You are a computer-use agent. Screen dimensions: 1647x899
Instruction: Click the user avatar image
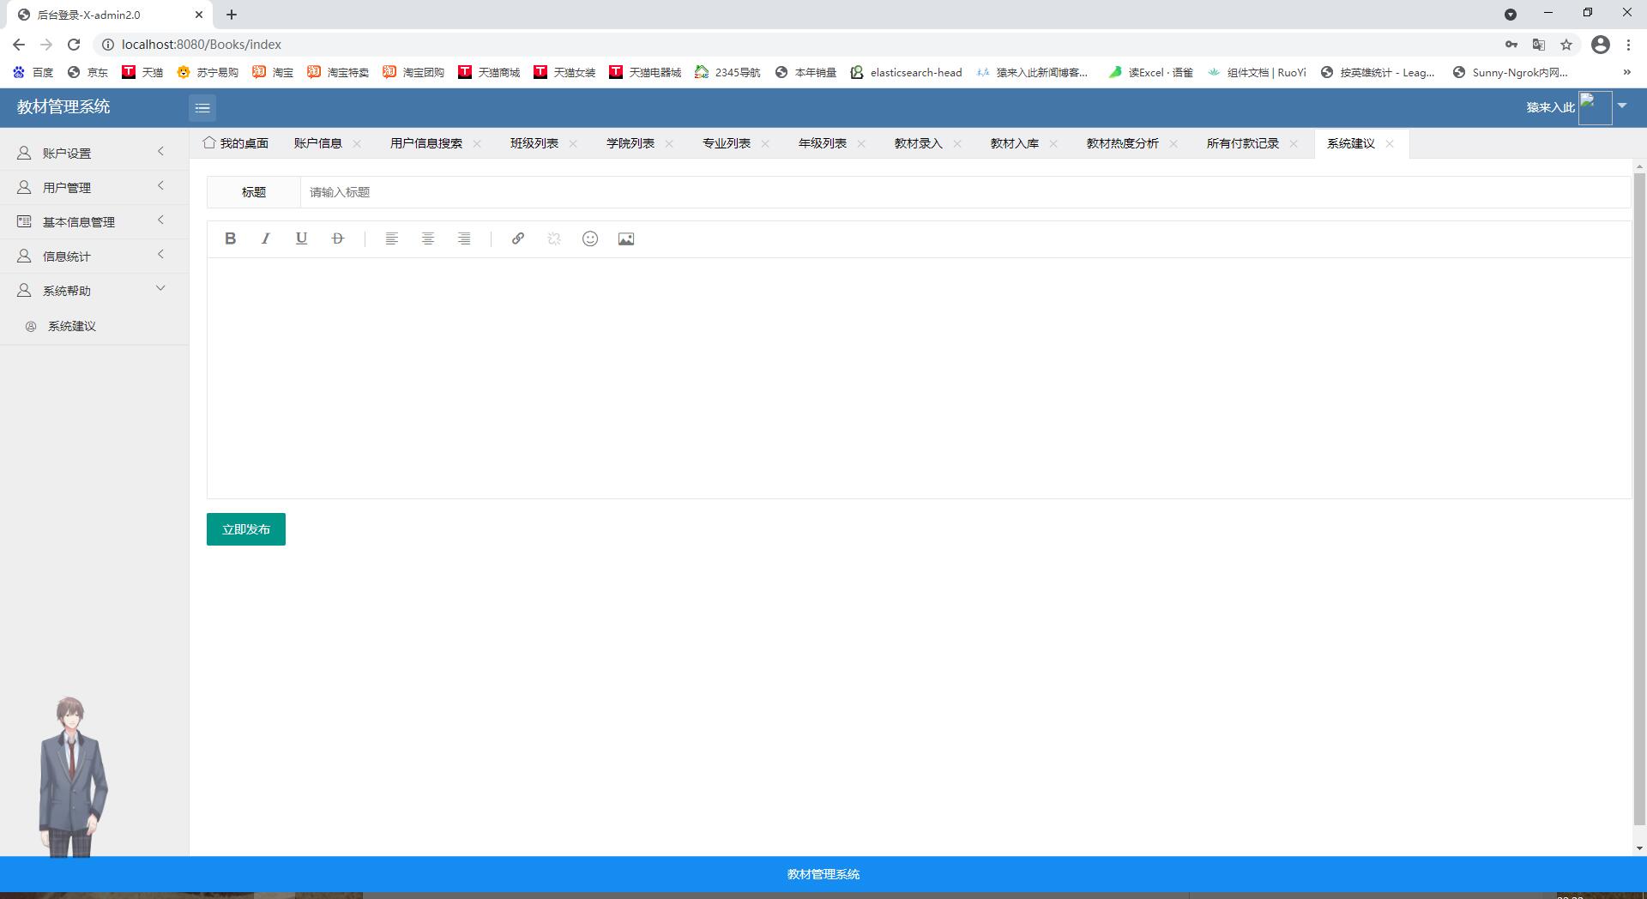[x=1595, y=108]
